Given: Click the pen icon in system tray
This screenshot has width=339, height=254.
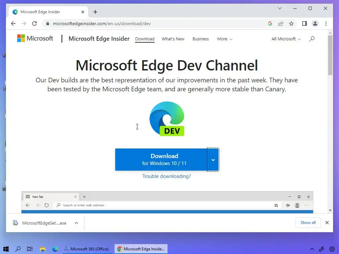Looking at the screenshot, I should coord(321,249).
